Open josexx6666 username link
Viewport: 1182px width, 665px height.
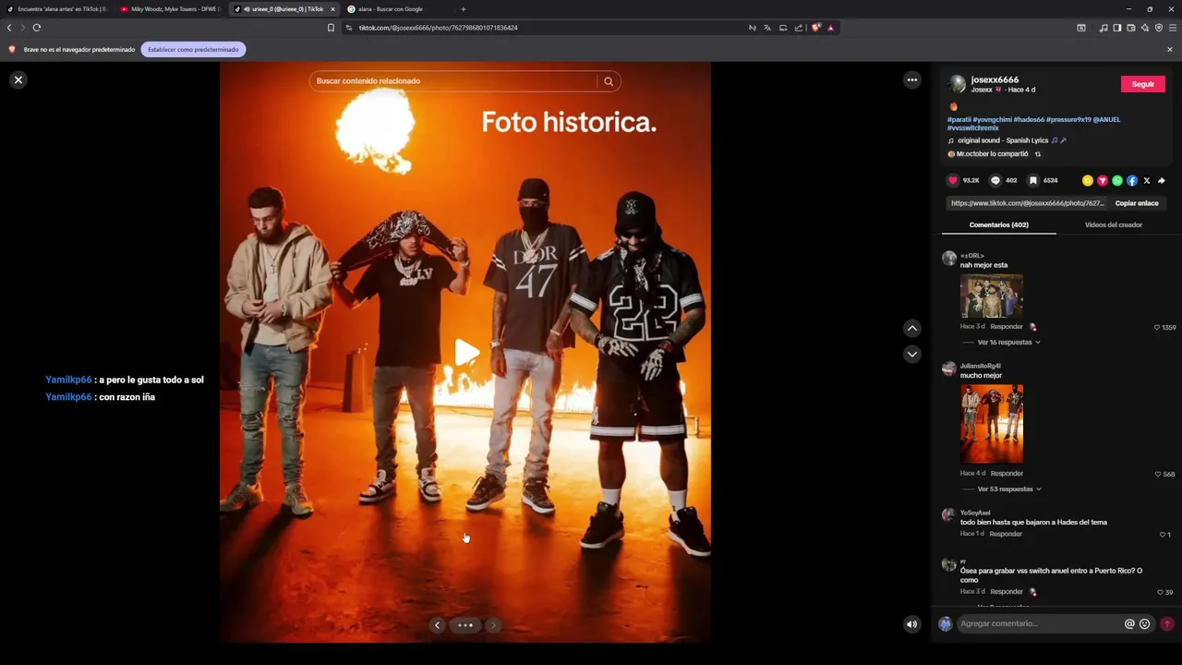coord(995,80)
